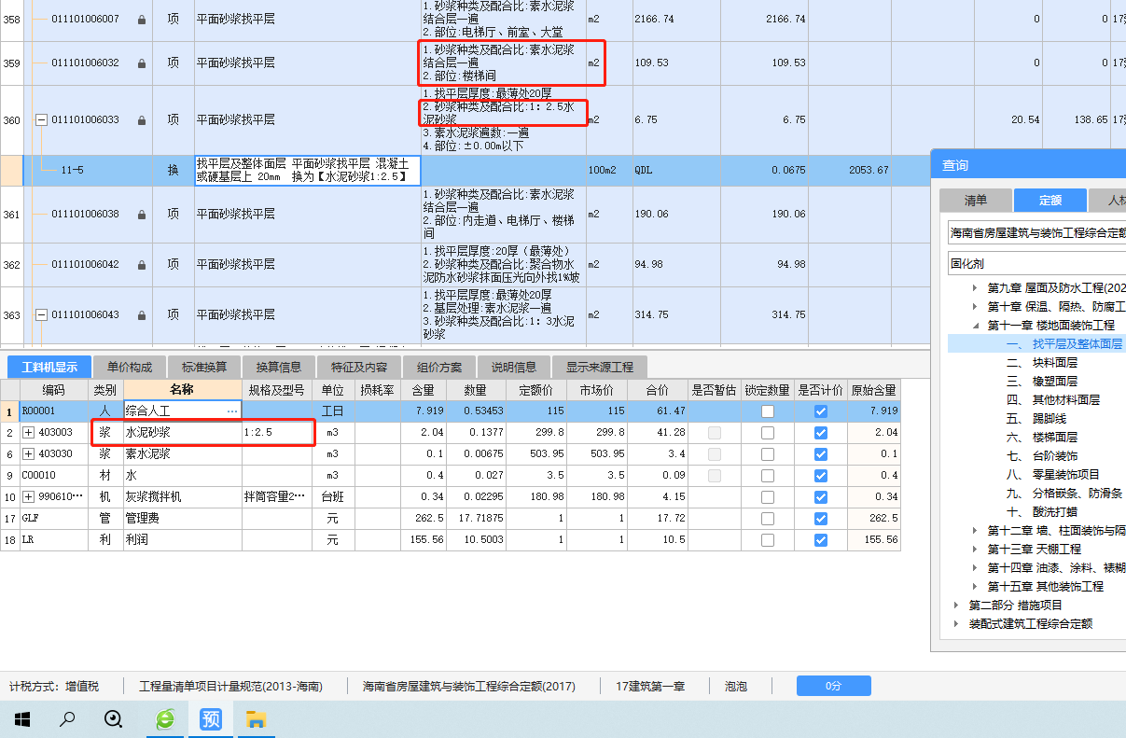
Task: Collapse item 011101006033 in the list
Action: (x=41, y=120)
